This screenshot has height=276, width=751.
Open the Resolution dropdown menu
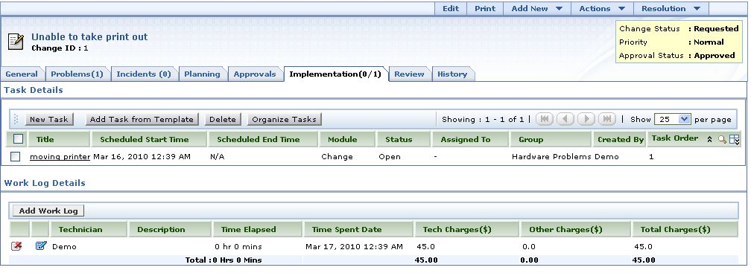(x=671, y=8)
